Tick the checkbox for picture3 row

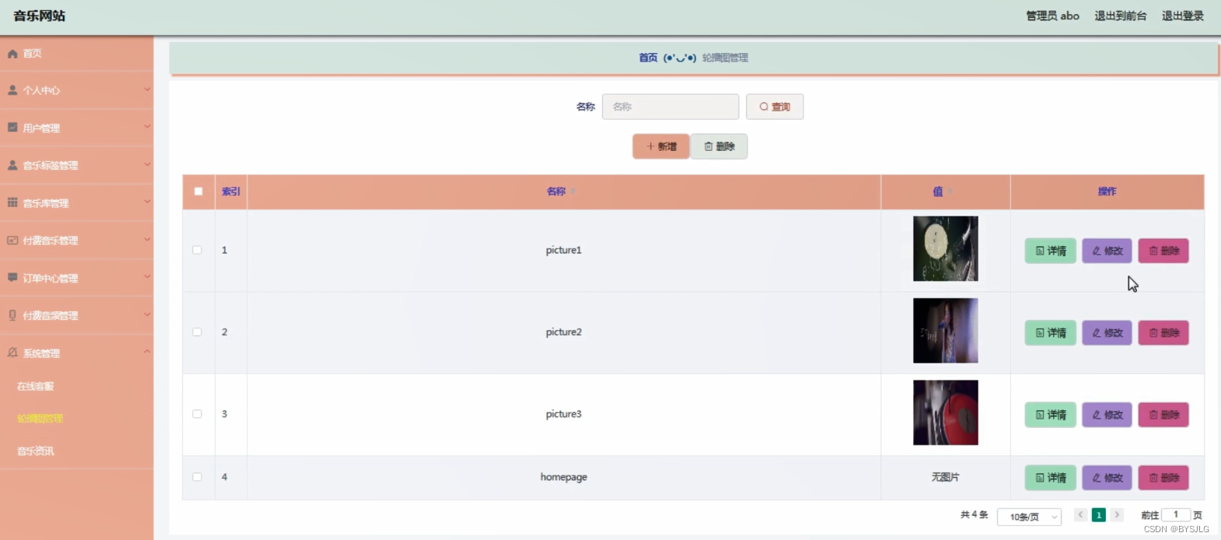197,414
